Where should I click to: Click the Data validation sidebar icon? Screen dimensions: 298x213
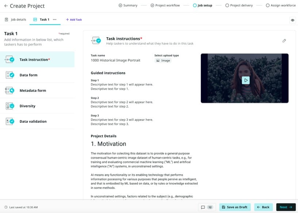10,121
